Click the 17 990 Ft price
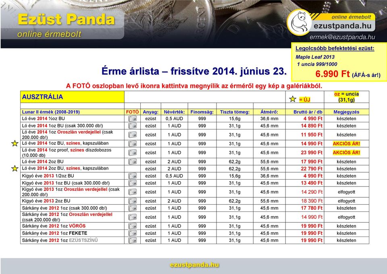387x274 pixels. (x=312, y=161)
